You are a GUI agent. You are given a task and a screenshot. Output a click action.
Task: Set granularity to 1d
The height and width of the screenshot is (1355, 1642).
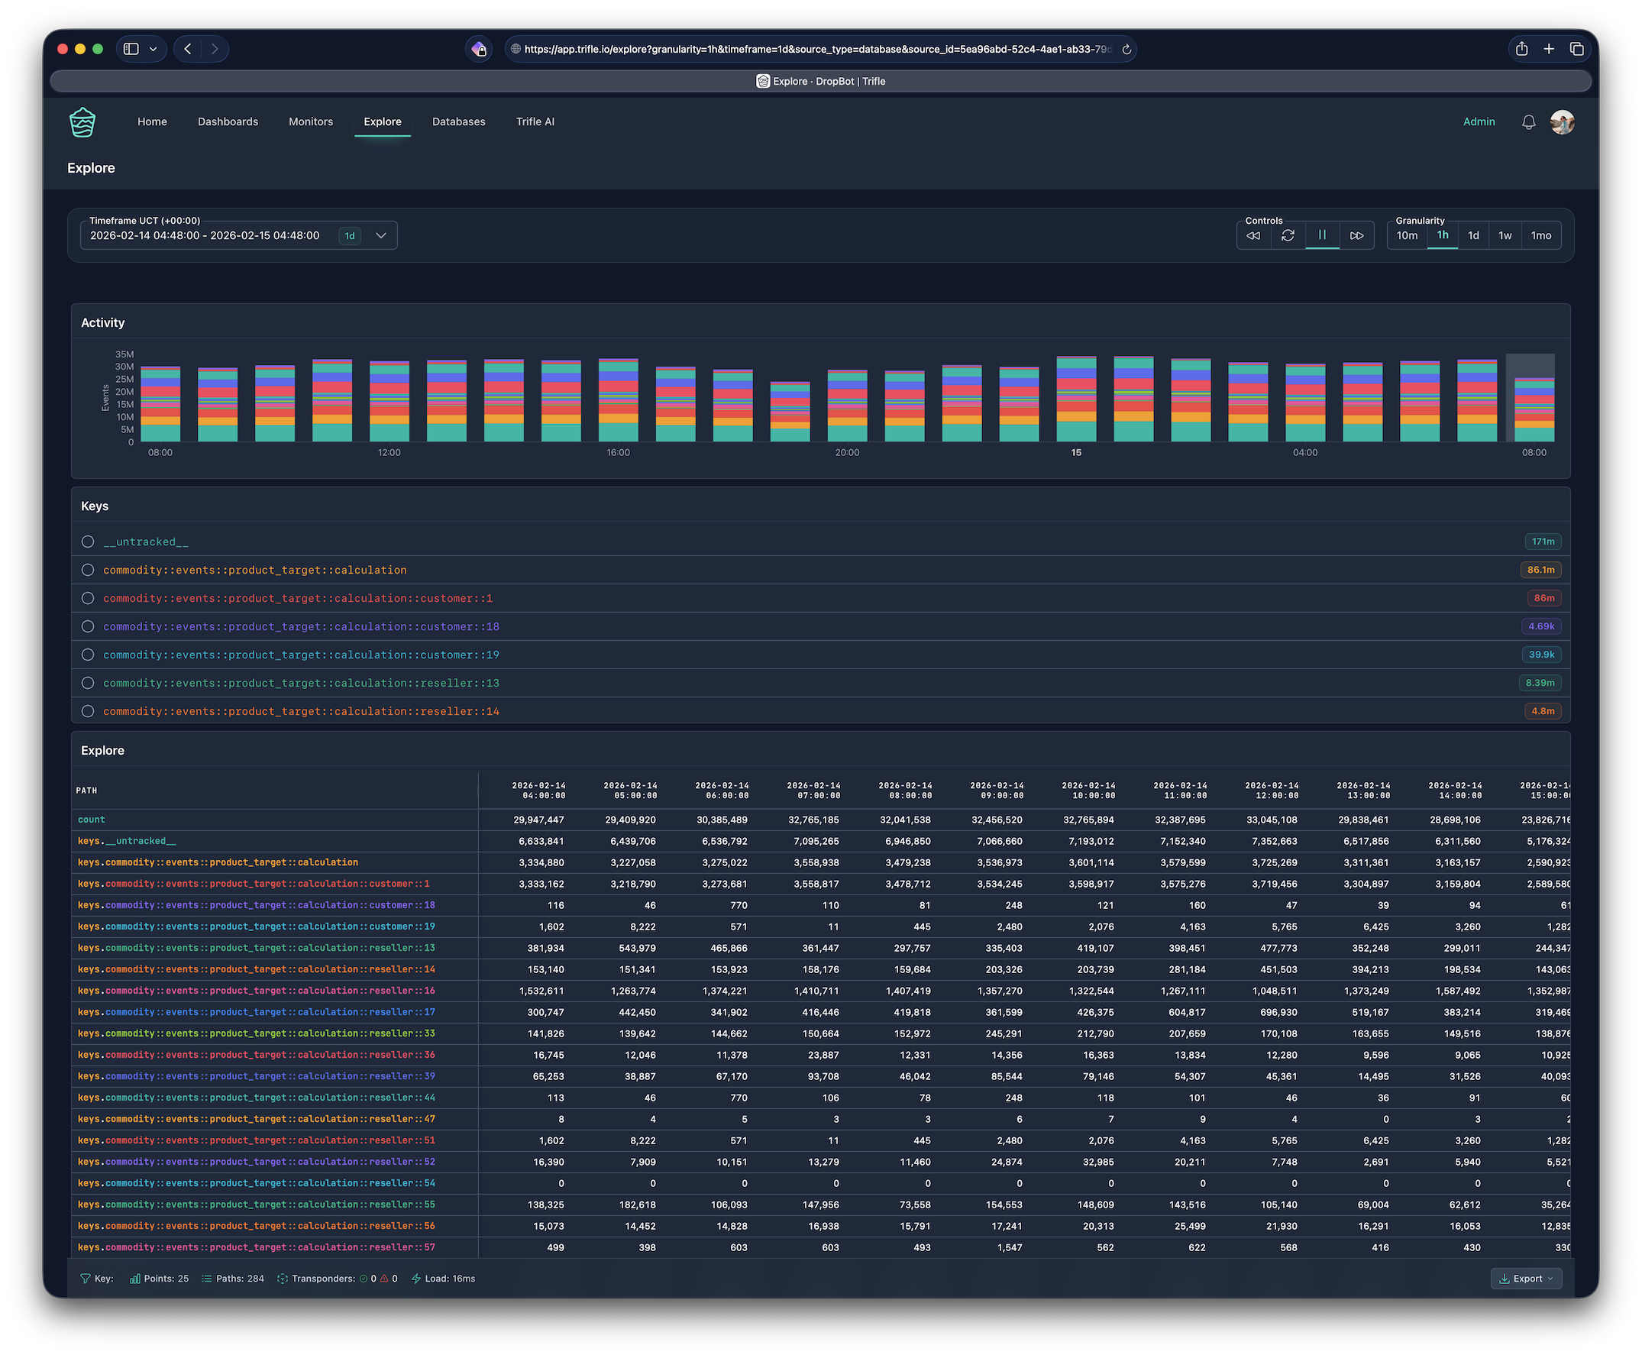(x=1472, y=236)
